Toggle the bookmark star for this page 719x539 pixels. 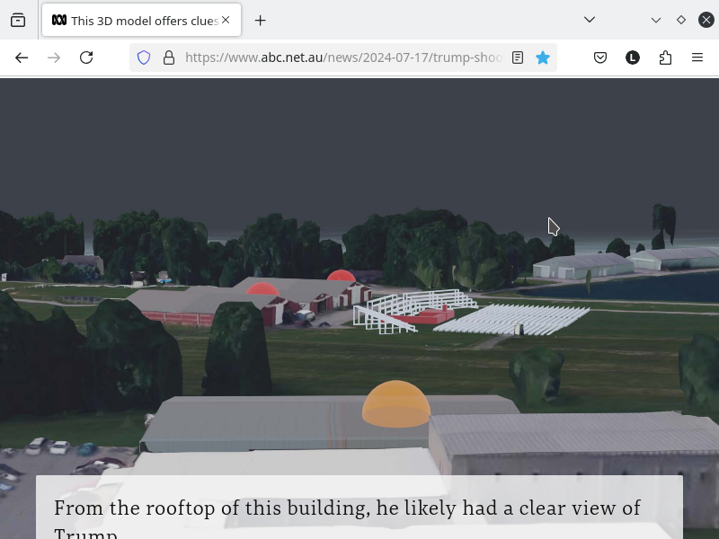[543, 57]
